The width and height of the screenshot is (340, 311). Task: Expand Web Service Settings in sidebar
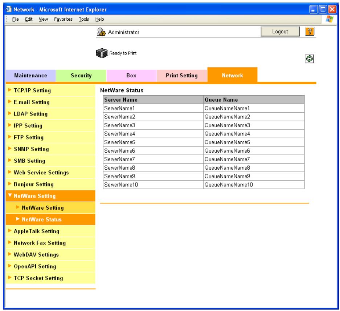point(50,173)
